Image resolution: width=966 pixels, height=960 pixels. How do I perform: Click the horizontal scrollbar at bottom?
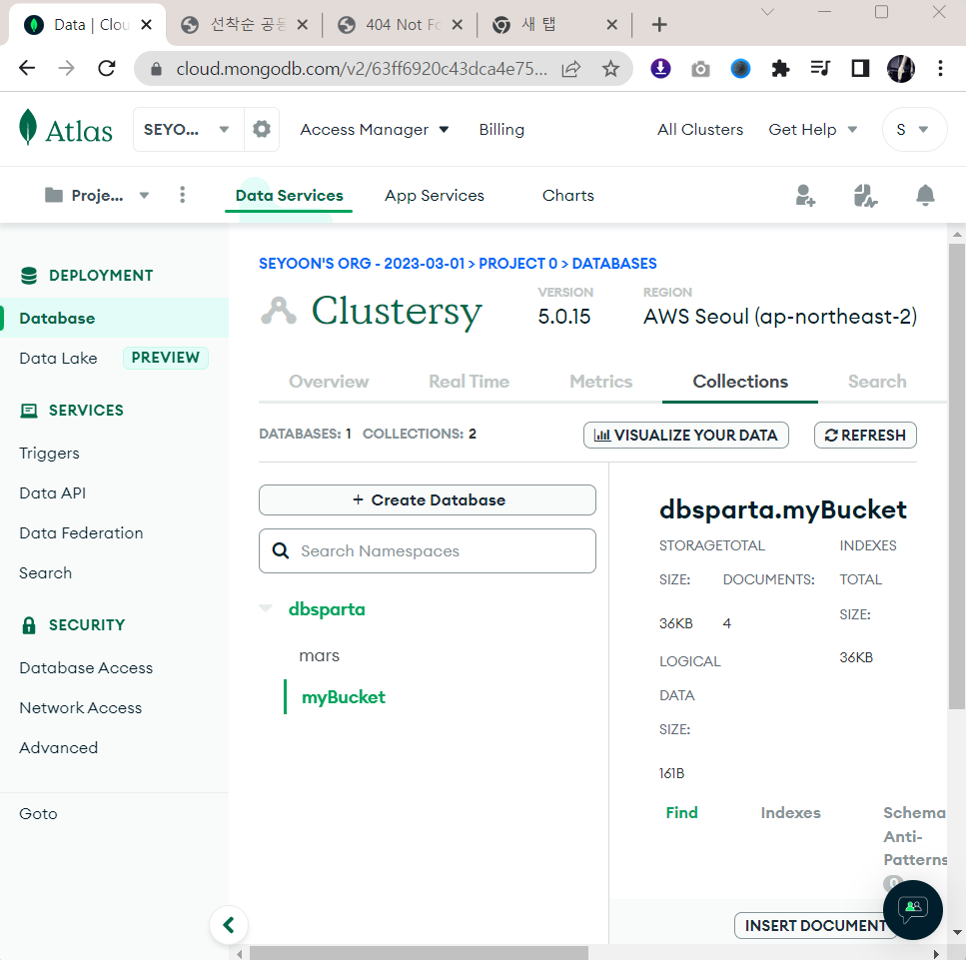(419, 953)
